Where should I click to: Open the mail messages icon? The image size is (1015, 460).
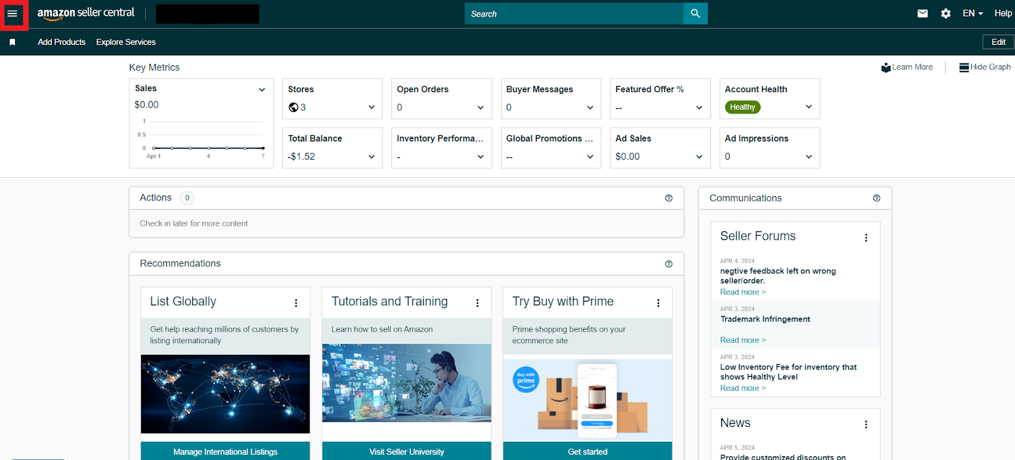point(922,13)
